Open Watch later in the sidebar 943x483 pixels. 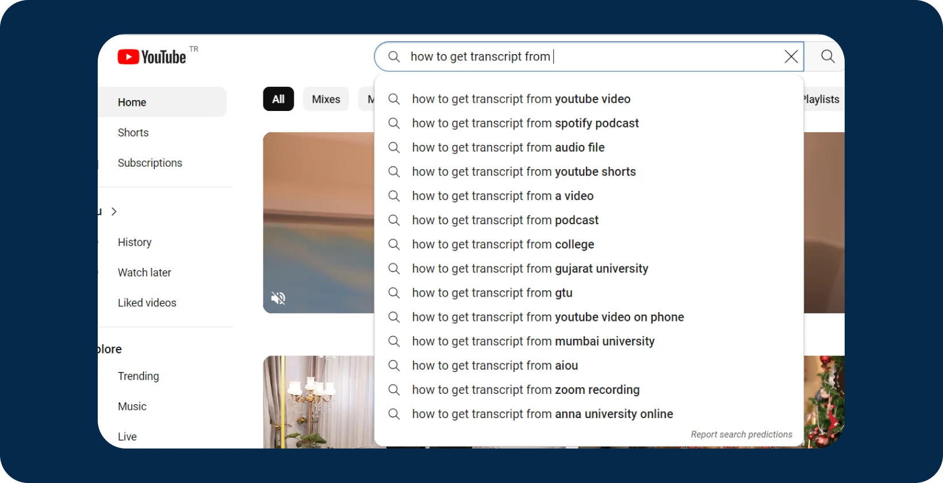(144, 272)
